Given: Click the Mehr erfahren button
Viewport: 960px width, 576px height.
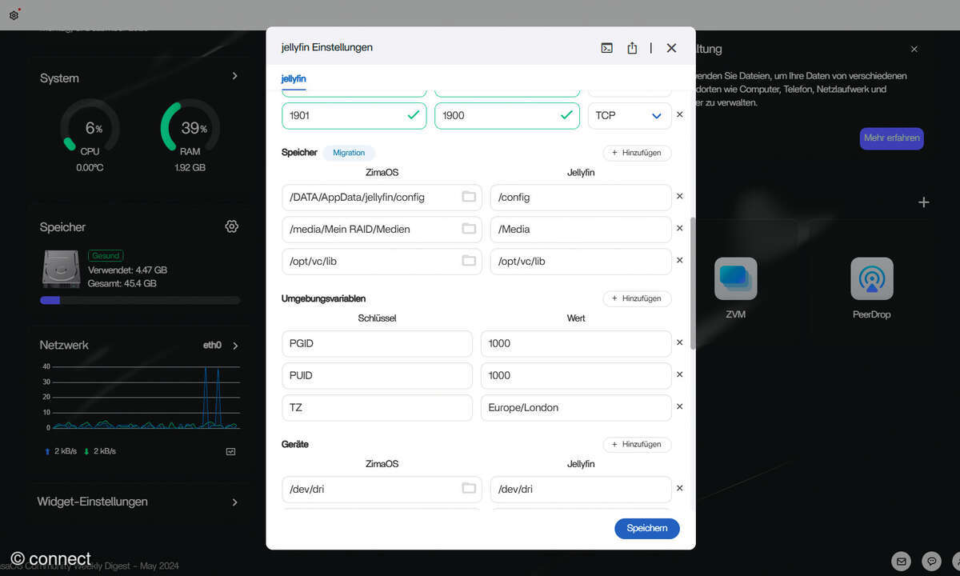Looking at the screenshot, I should [x=891, y=138].
